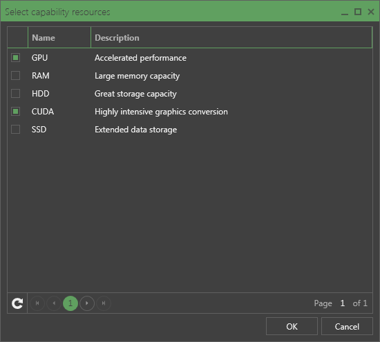Enable the RAM checkbox
380x342 pixels.
[x=15, y=75]
